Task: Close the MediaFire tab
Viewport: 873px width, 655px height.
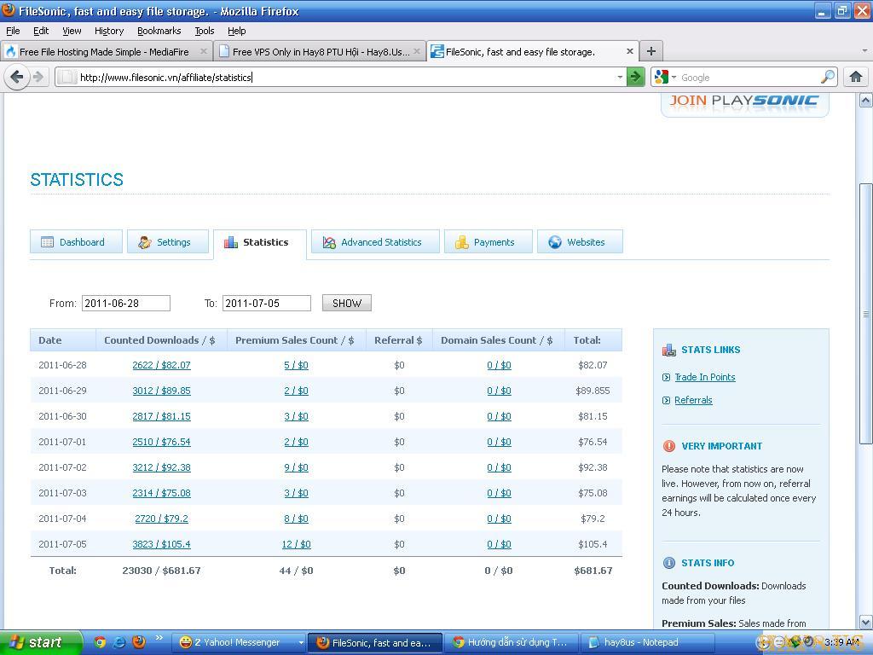Action: coord(203,51)
